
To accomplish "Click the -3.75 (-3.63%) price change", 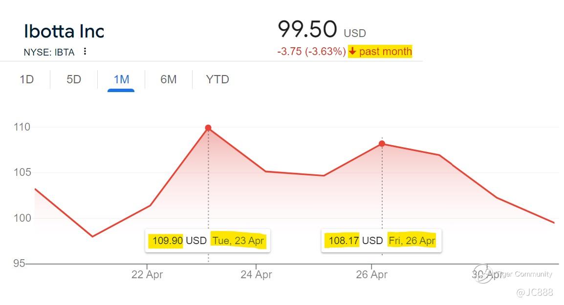I will pyautogui.click(x=311, y=52).
